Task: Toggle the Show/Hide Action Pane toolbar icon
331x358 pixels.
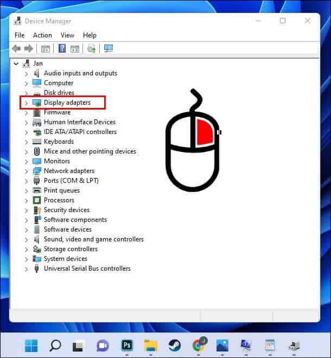Action: click(x=75, y=49)
